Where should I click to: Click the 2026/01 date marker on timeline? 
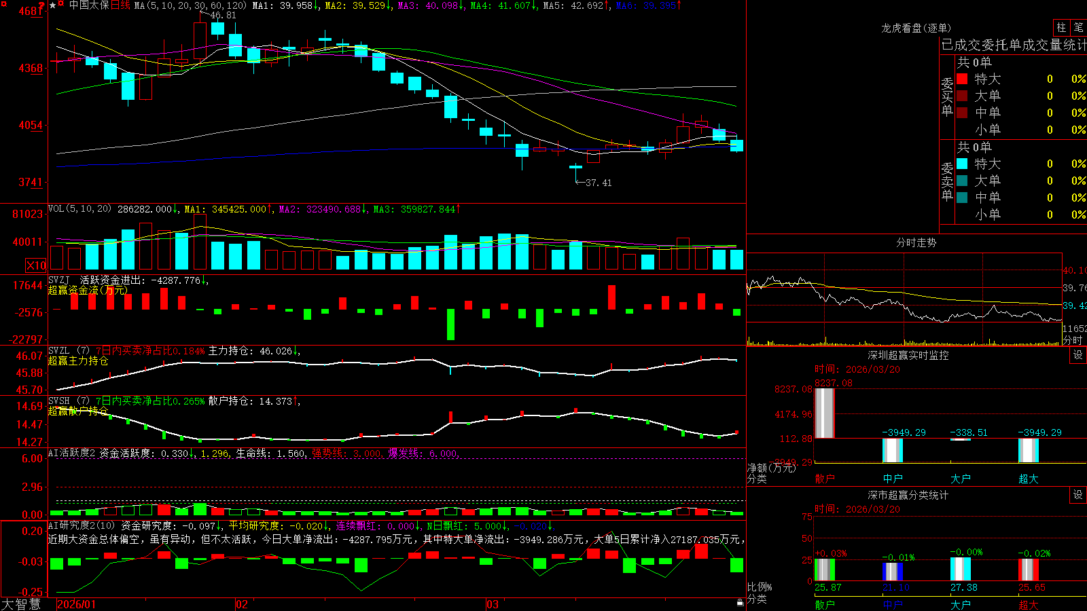pyautogui.click(x=77, y=604)
